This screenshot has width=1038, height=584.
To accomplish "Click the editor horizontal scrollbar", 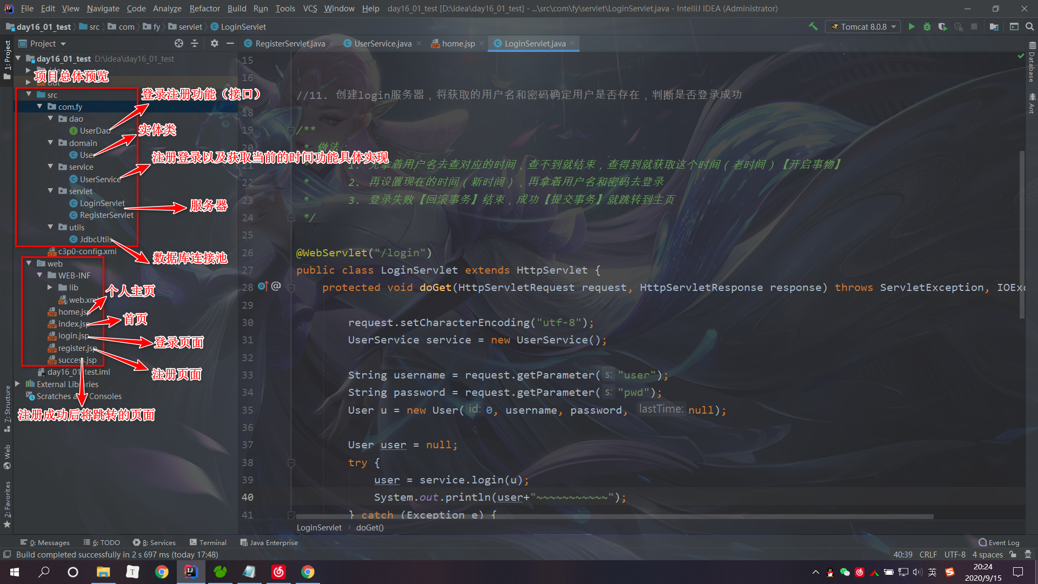I will point(614,516).
